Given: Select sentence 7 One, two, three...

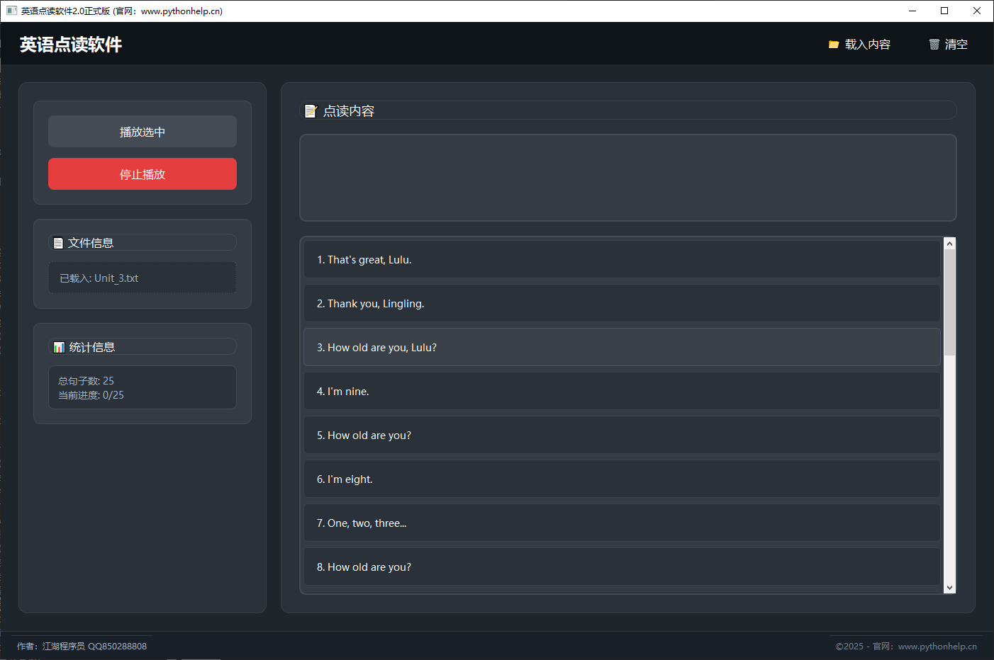Looking at the screenshot, I should coord(622,523).
